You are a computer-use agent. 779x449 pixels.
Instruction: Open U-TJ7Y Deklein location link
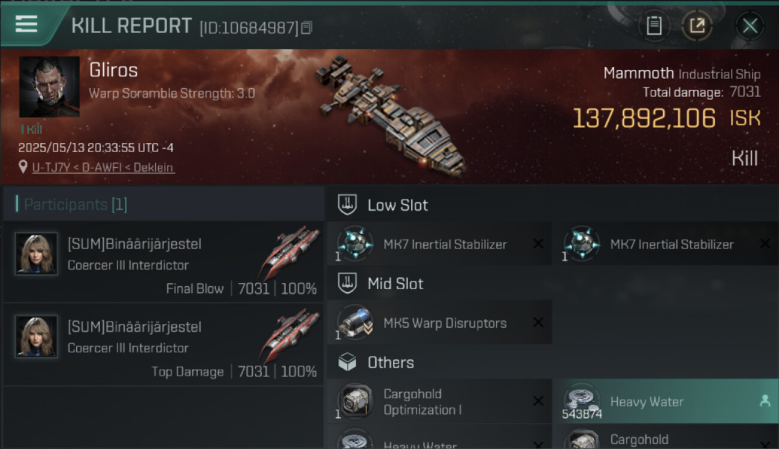(103, 168)
